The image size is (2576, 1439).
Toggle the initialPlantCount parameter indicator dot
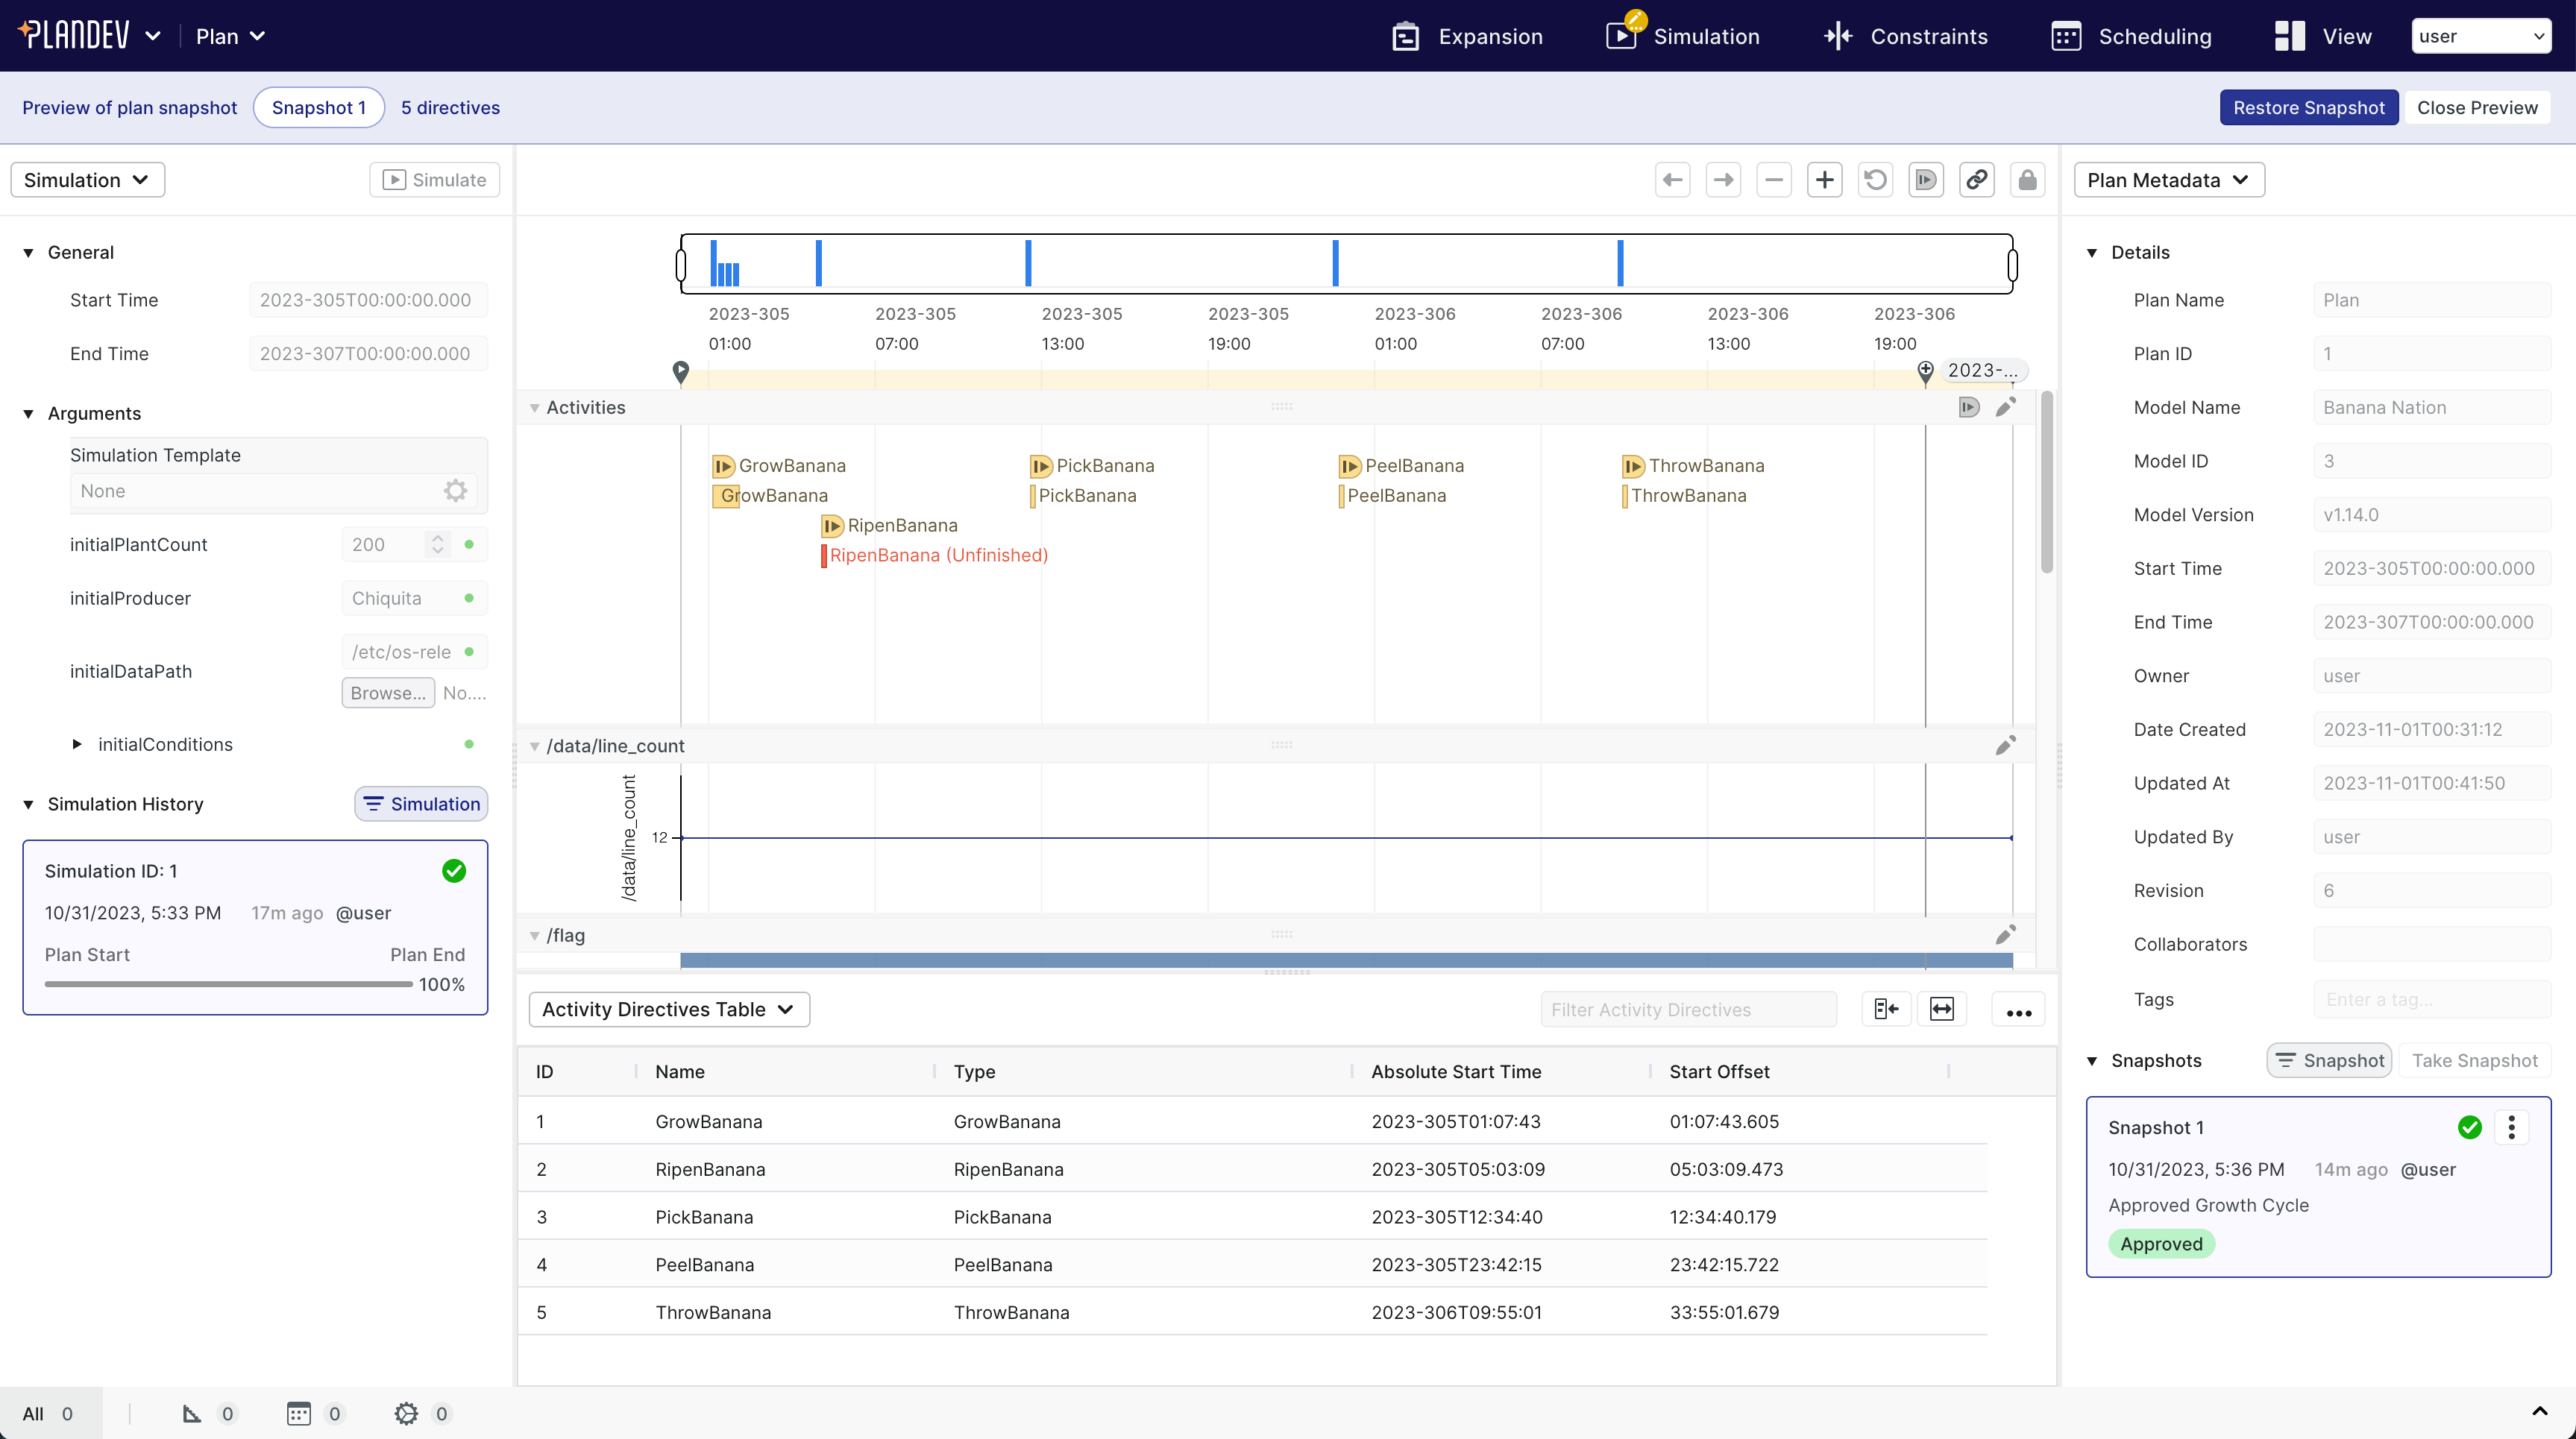(x=470, y=544)
